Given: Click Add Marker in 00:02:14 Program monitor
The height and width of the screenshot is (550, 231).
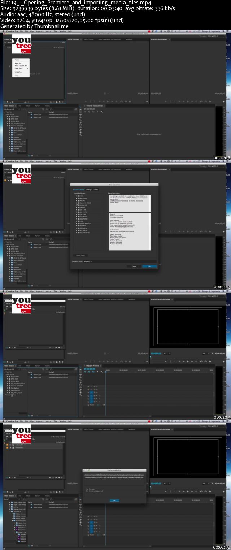Looking at the screenshot, I should coord(166,361).
